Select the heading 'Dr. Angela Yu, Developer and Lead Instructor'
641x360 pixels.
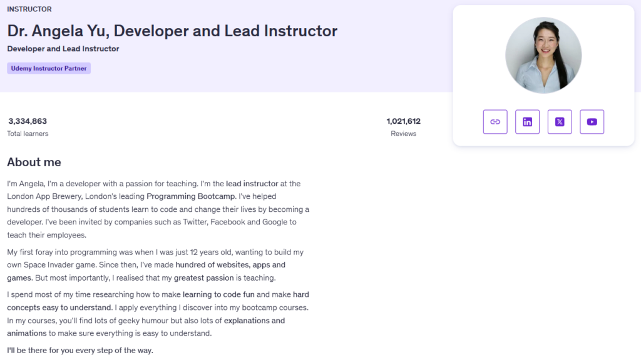tap(171, 30)
